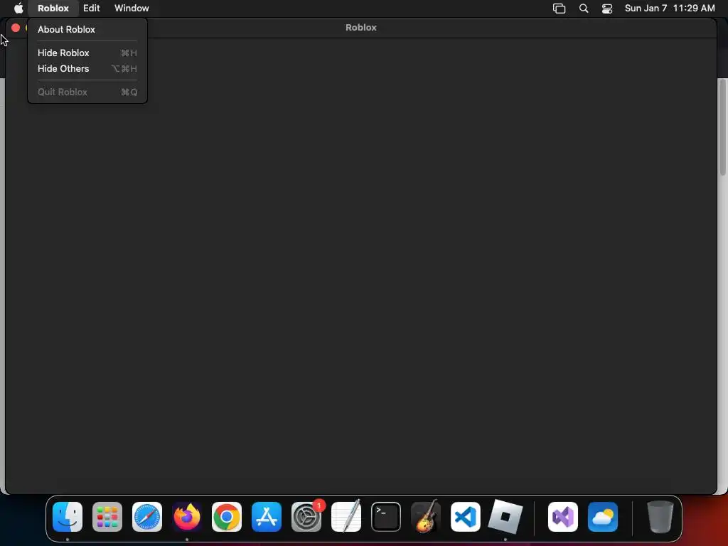Viewport: 728px width, 546px height.
Task: Open Stage Manager icon in menu bar
Action: coord(559,9)
